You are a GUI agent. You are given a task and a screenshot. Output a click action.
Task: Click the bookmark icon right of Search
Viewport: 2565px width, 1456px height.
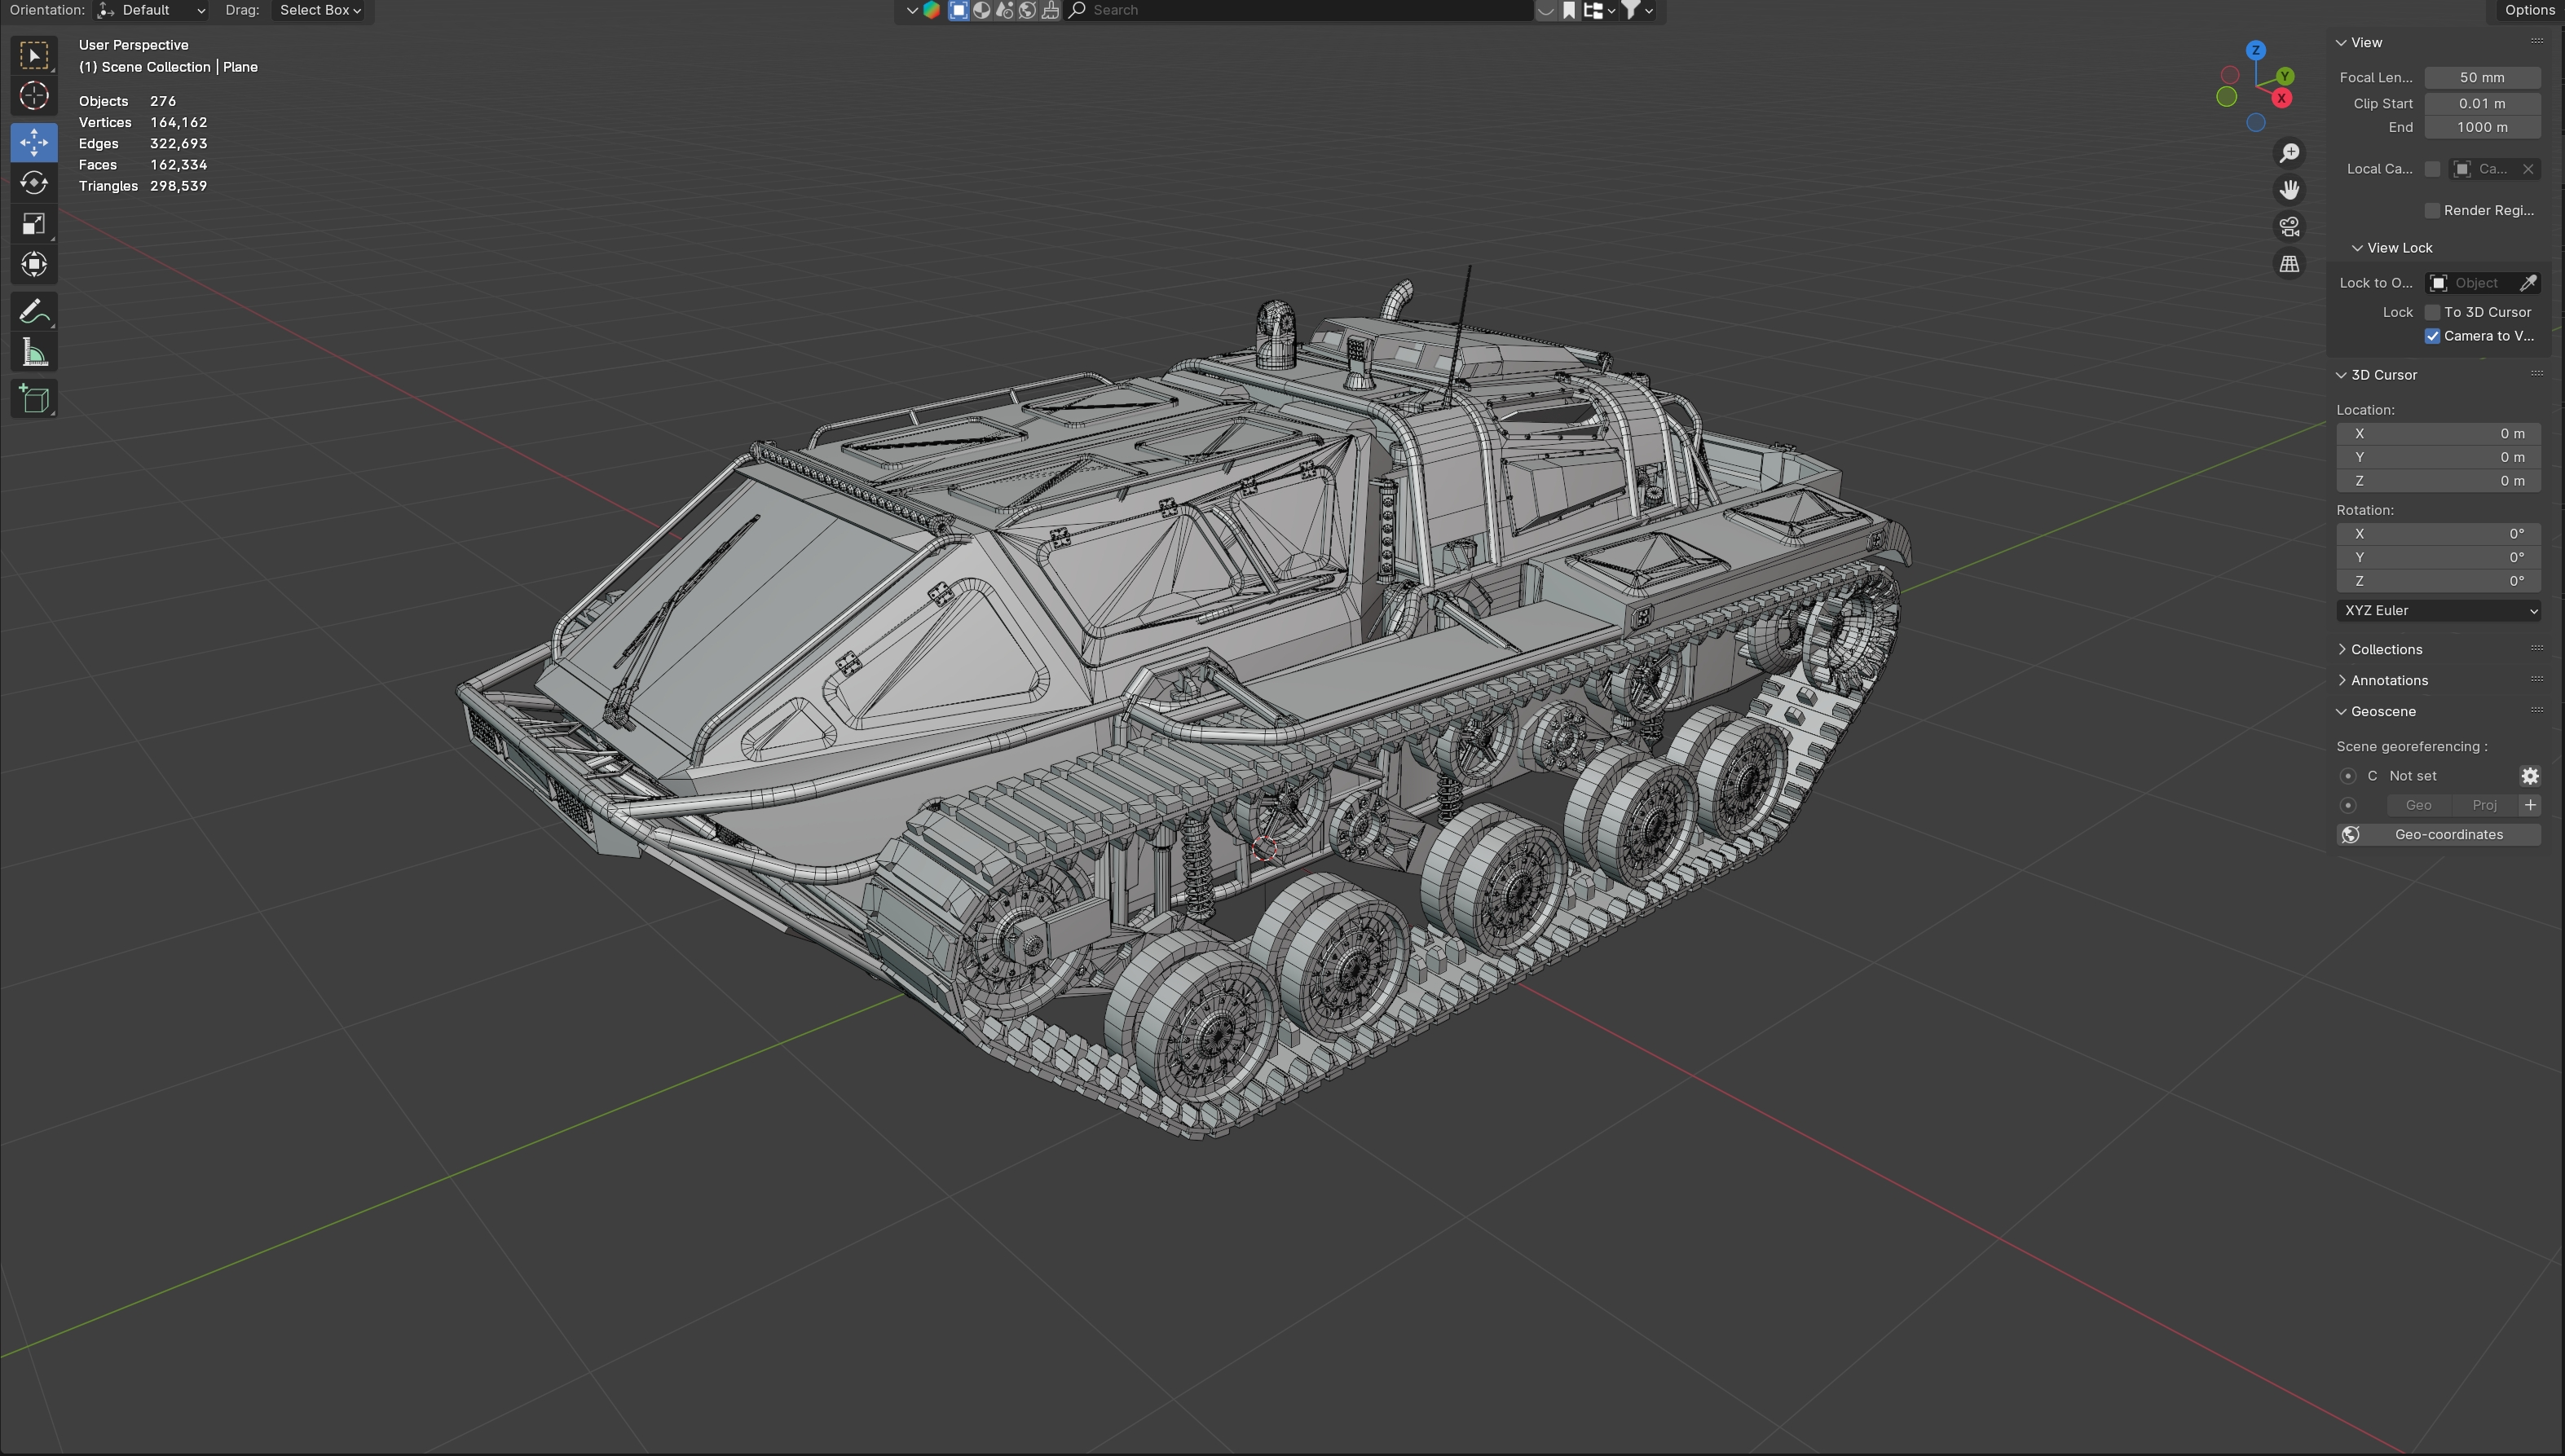click(1570, 10)
